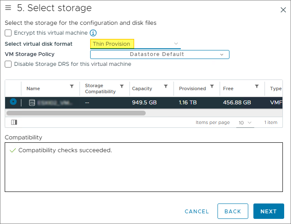Screen dimensions: 291x224
Task: Open the Items per page dropdown
Action: click(x=245, y=123)
